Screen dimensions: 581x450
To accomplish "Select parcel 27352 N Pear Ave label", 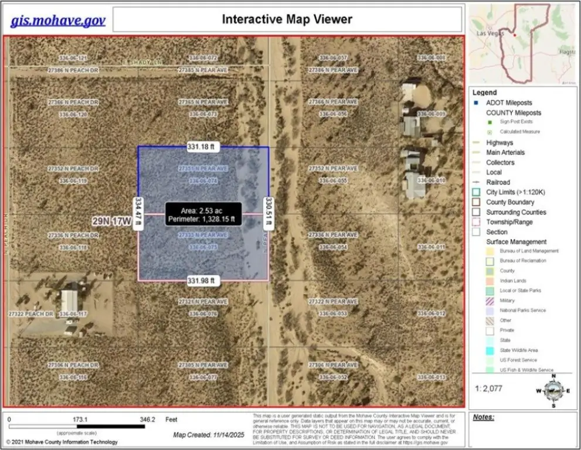I will tap(332, 169).
